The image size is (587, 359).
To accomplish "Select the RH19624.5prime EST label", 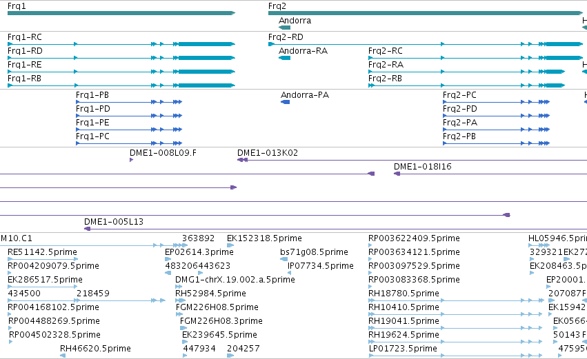I will 404,335.
